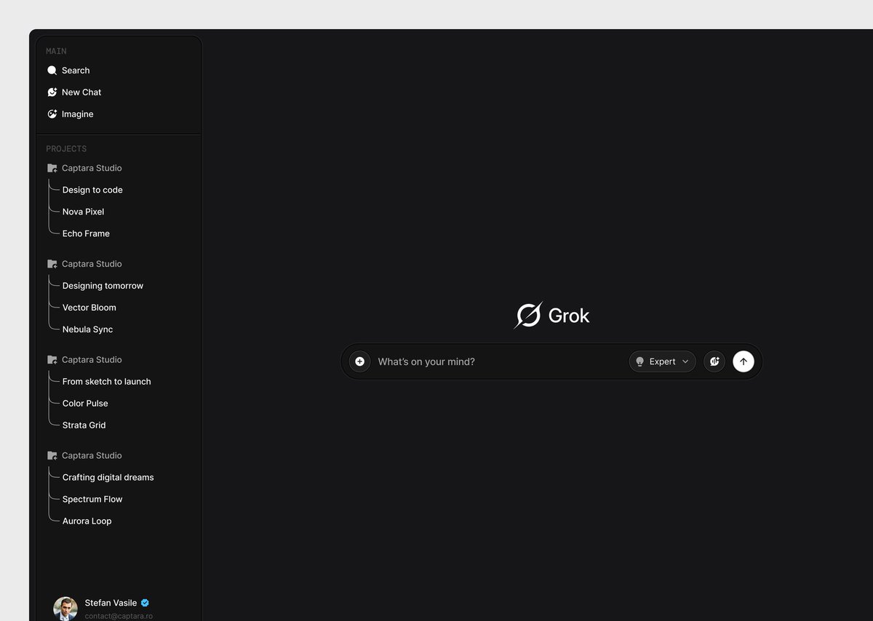Viewport: 873px width, 621px height.
Task: Open the Expert mode dropdown
Action: 662,361
